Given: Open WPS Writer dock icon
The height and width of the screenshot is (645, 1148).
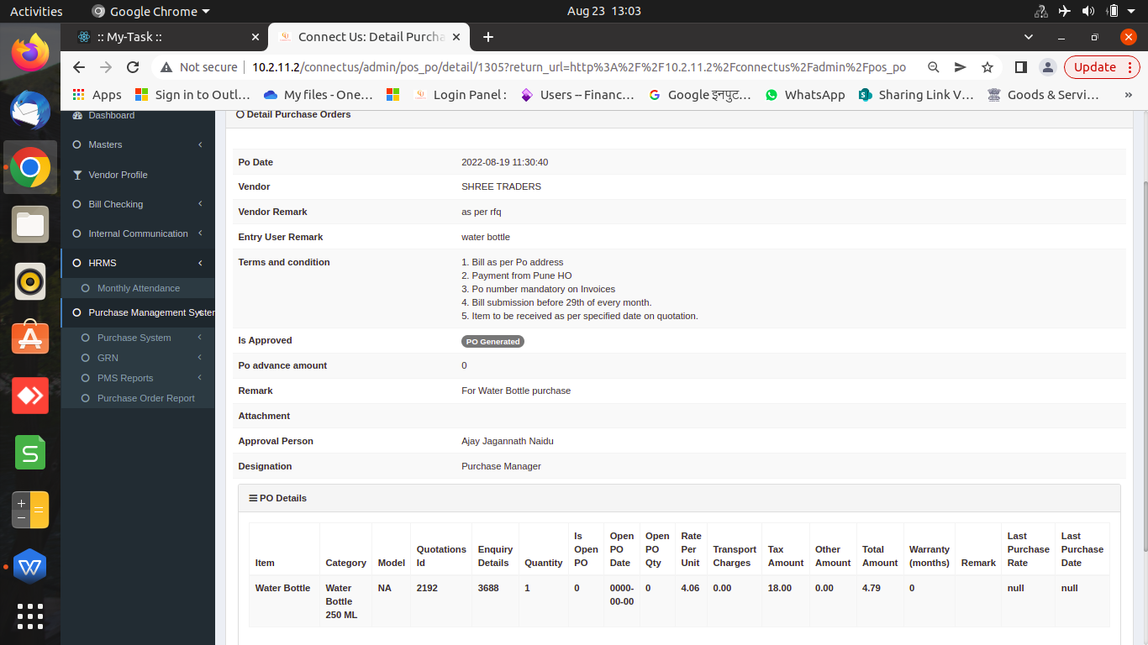Looking at the screenshot, I should 30,567.
